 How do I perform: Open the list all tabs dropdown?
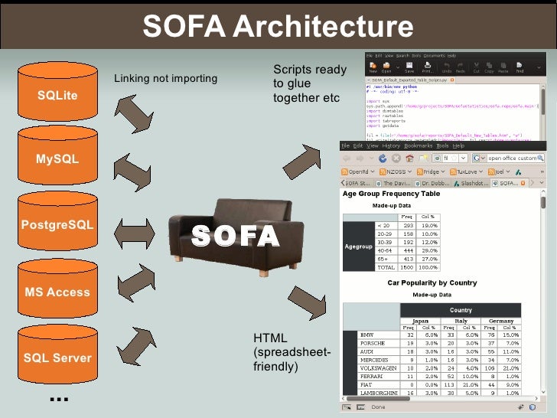[x=542, y=183]
